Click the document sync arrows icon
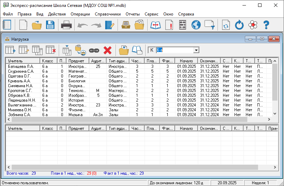284x186 pixels. [x=226, y=25]
